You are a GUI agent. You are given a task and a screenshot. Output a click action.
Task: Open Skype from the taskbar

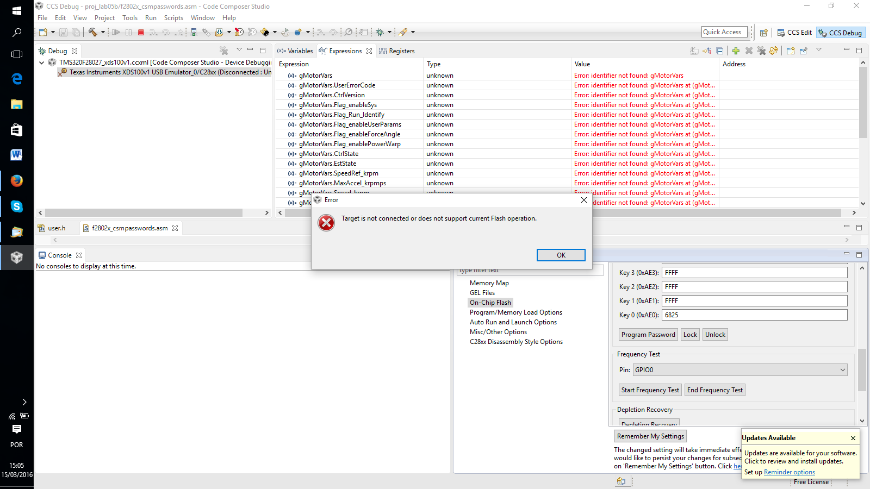[x=17, y=206]
